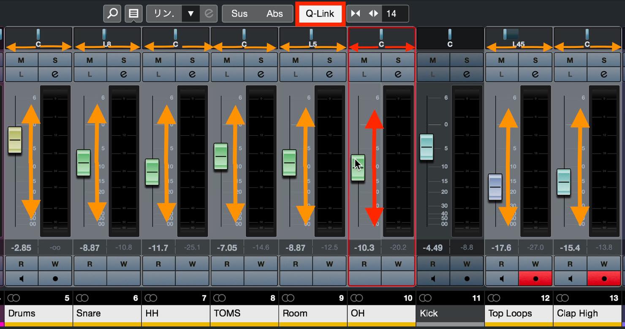
Task: Open the link group dropdown arrow
Action: pyautogui.click(x=190, y=13)
